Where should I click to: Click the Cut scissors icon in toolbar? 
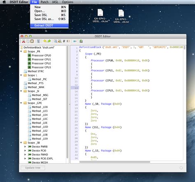point(23,41)
